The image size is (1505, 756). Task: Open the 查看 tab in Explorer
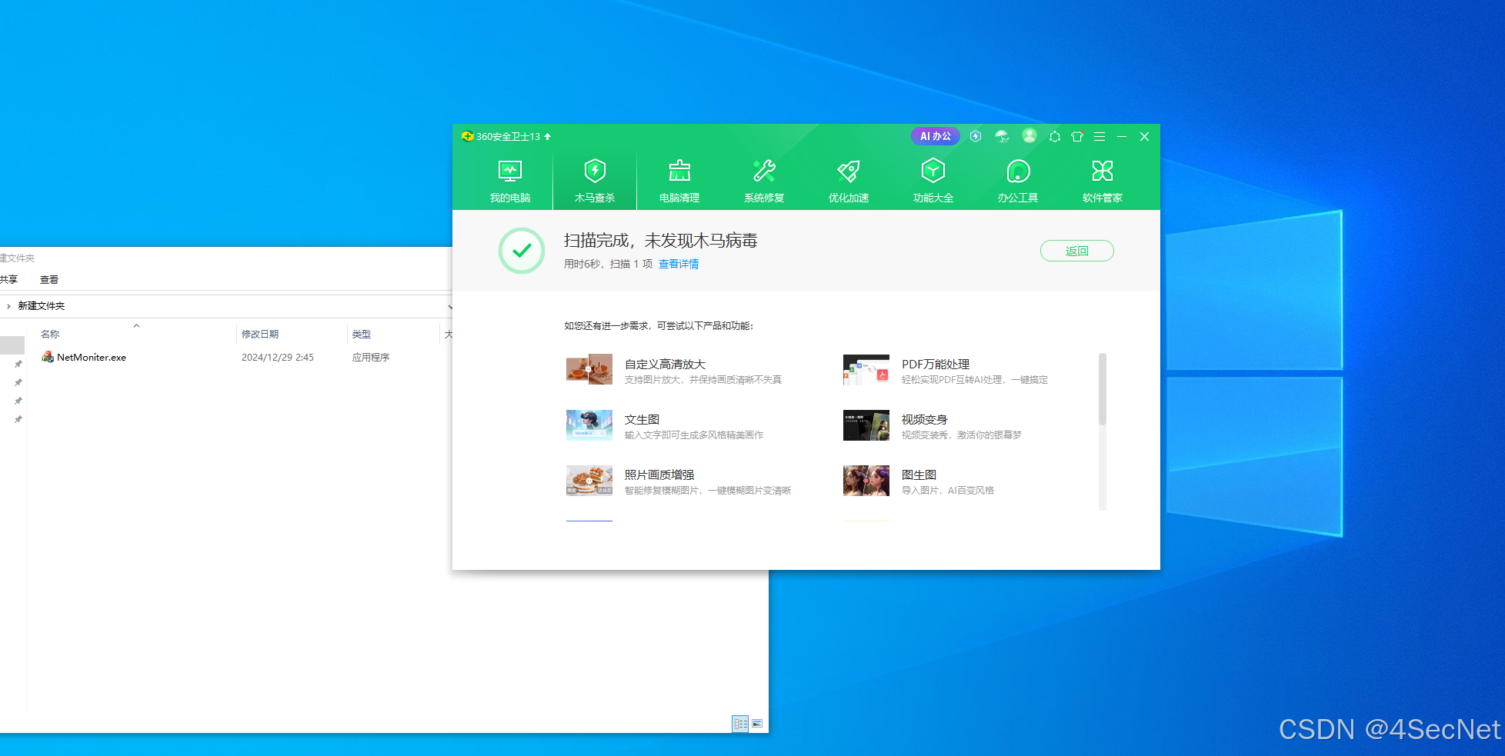(49, 279)
